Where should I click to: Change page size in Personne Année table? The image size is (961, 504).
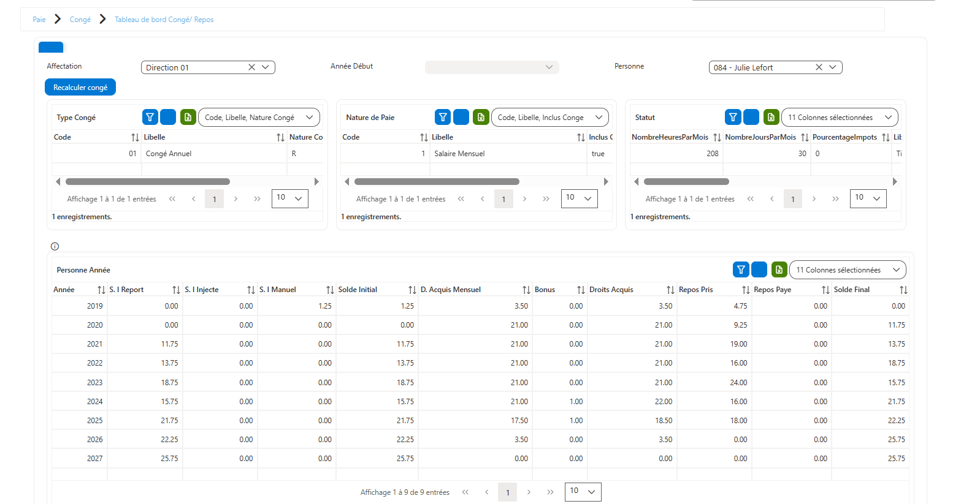(x=583, y=491)
